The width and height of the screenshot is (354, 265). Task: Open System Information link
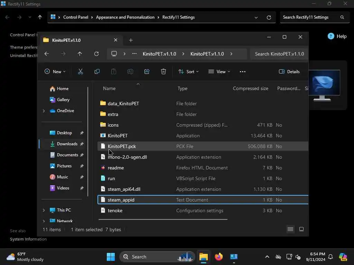pos(28,239)
